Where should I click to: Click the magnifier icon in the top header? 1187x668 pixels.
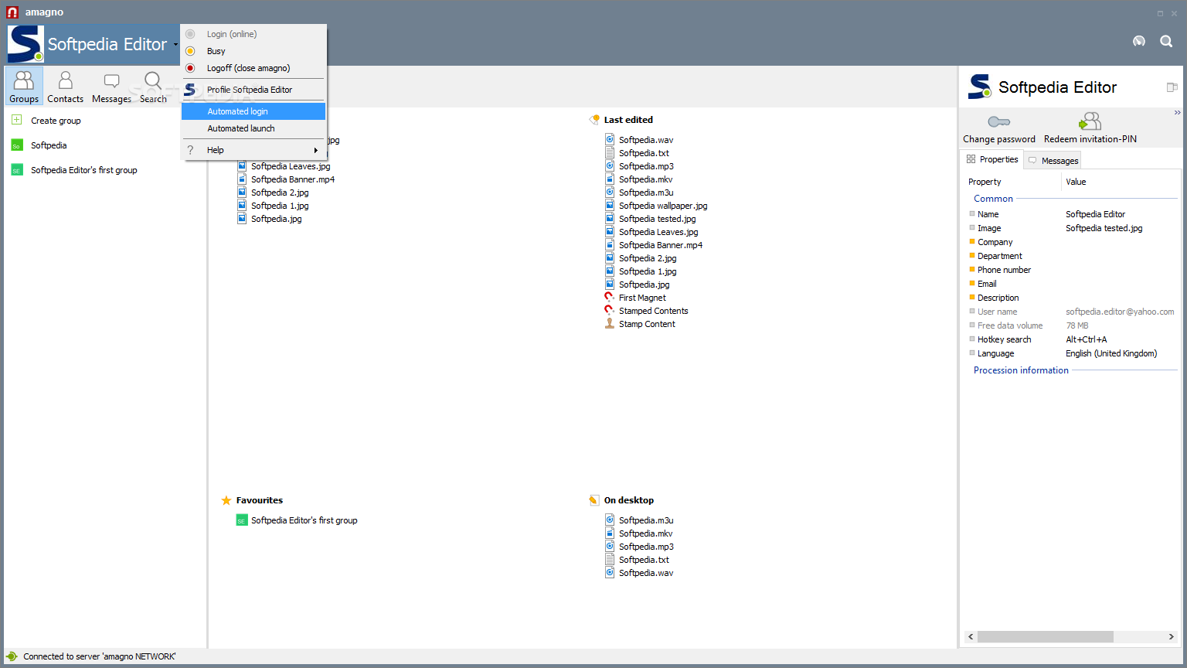1166,41
